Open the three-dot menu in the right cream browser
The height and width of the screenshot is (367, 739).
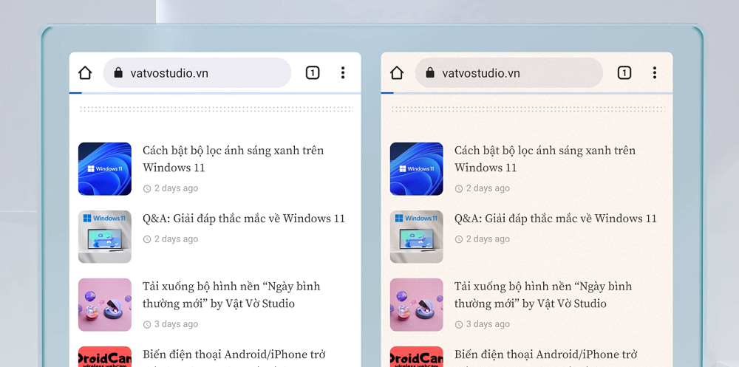click(654, 72)
